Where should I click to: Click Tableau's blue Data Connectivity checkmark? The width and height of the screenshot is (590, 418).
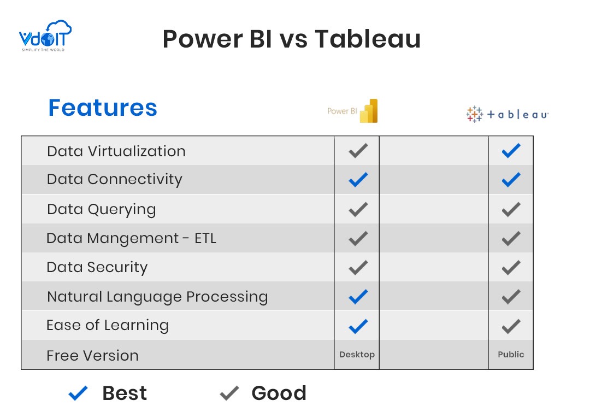[511, 179]
